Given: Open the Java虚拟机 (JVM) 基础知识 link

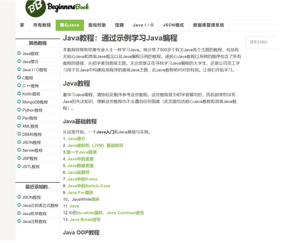Looking at the screenshot, I should 95,146.
